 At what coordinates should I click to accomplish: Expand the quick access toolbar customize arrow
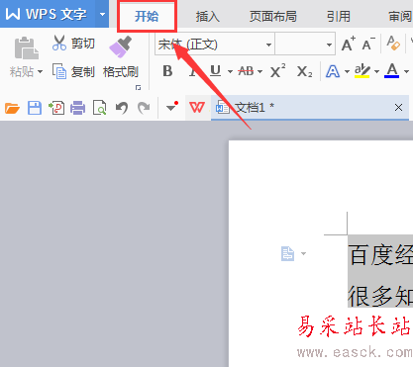point(171,107)
